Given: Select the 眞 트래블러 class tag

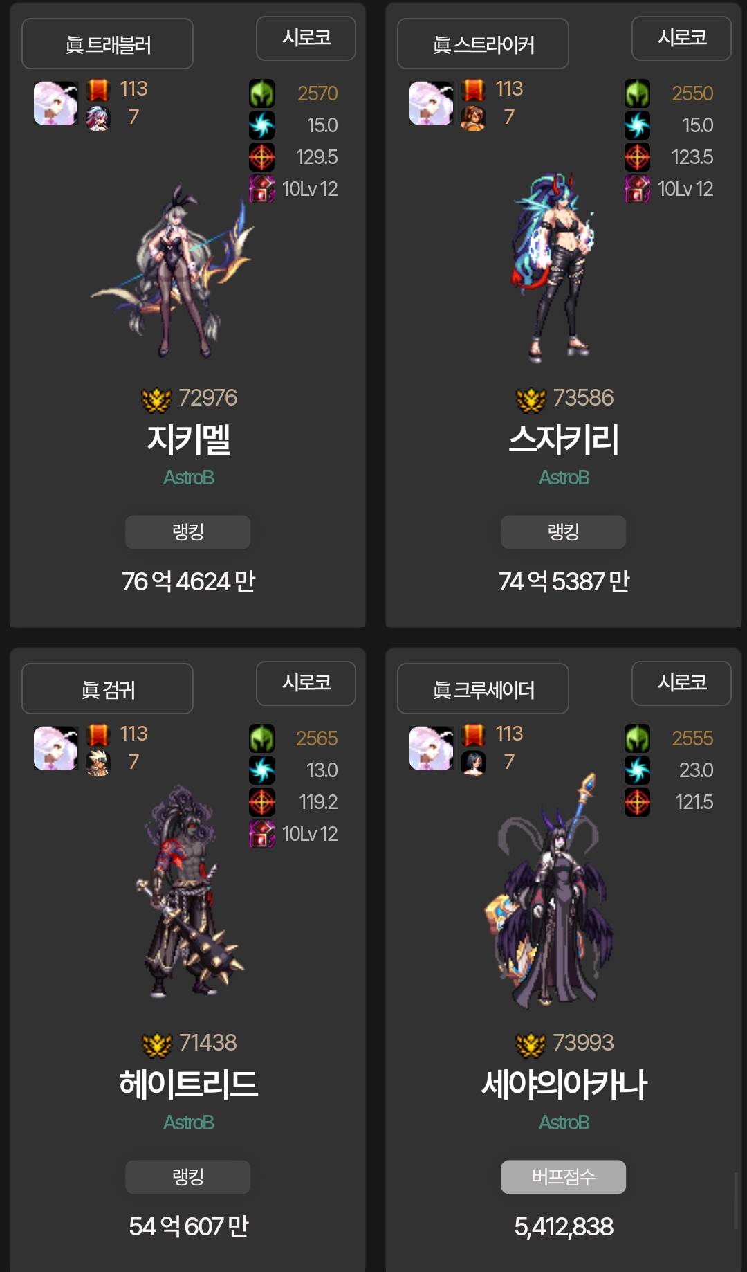Looking at the screenshot, I should (x=107, y=44).
